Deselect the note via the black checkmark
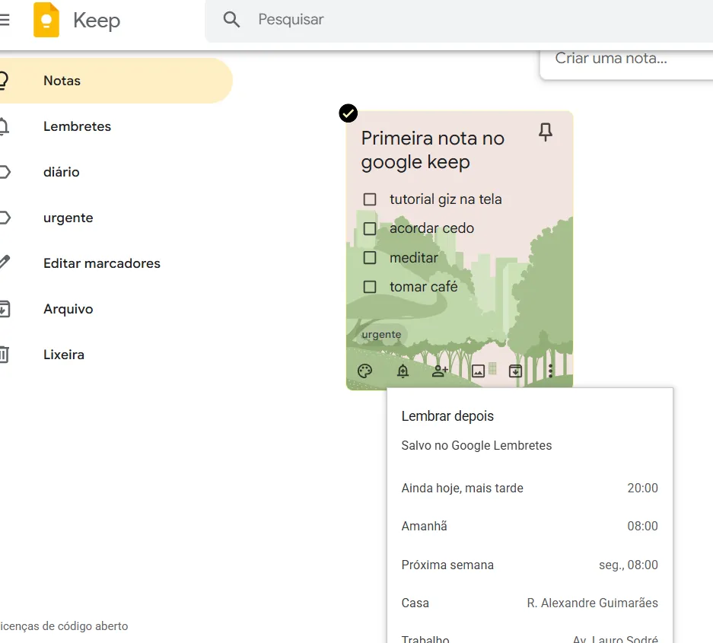This screenshot has height=643, width=713. [348, 113]
